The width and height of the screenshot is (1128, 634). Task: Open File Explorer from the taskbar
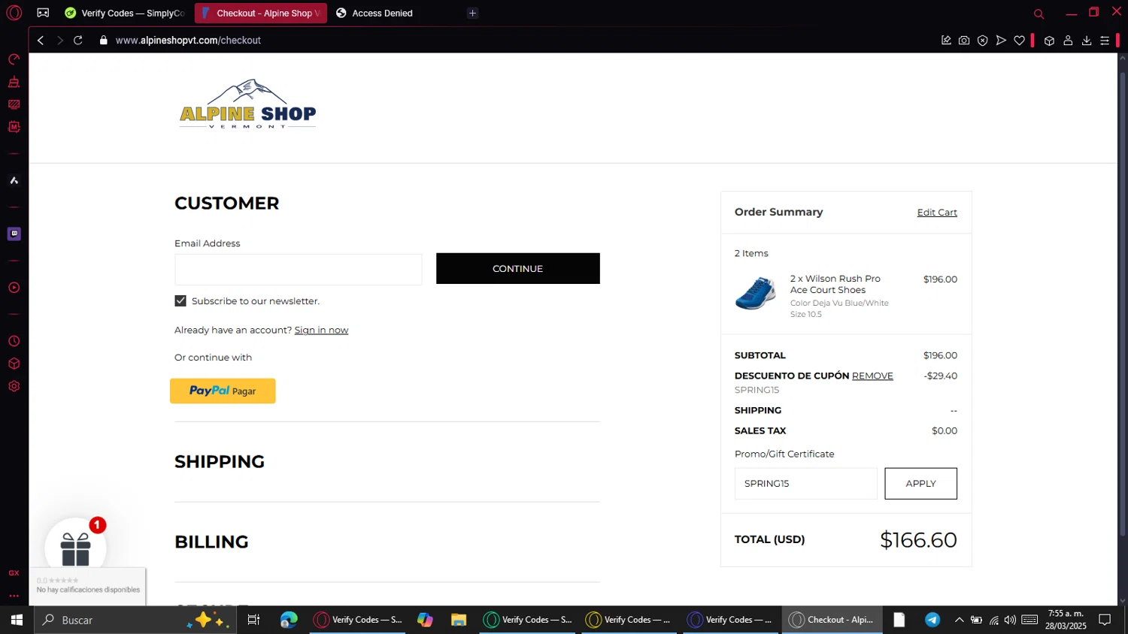pos(459,620)
